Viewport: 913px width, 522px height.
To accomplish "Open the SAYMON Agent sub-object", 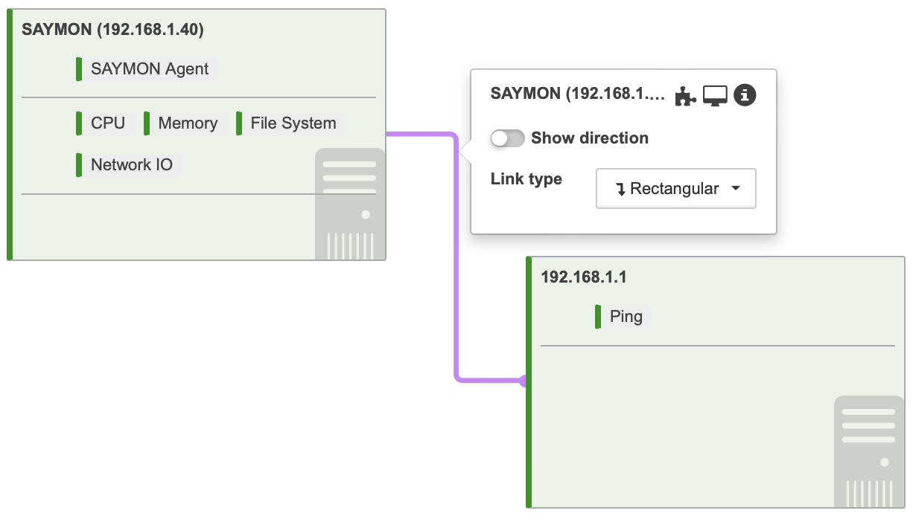I will pos(147,69).
